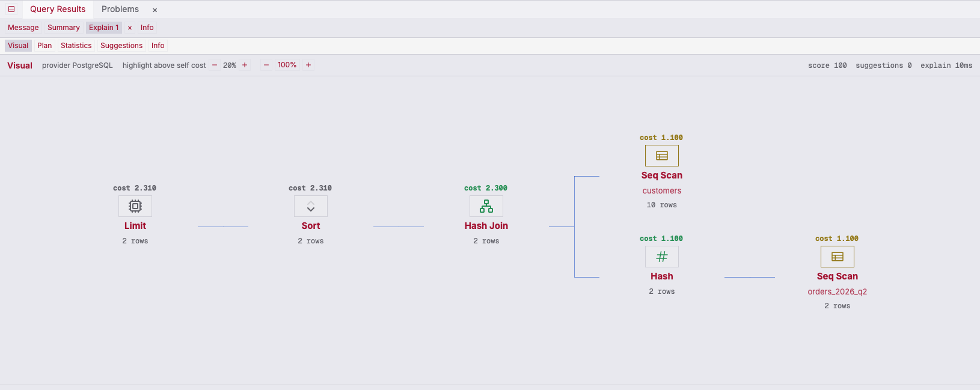
Task: Click the cost 1.100 label above Hash
Action: coord(661,239)
